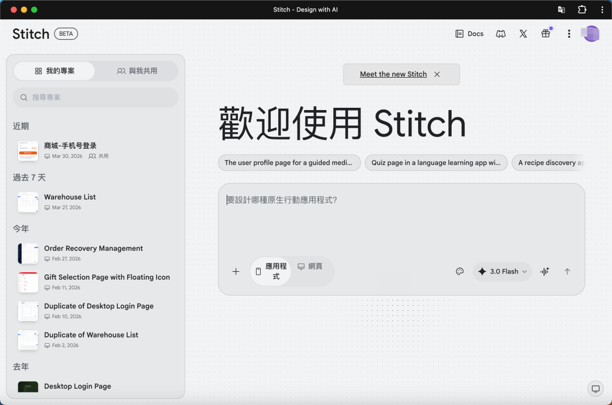The width and height of the screenshot is (612, 405).
Task: Click Meet the new Stitch link
Action: [393, 74]
